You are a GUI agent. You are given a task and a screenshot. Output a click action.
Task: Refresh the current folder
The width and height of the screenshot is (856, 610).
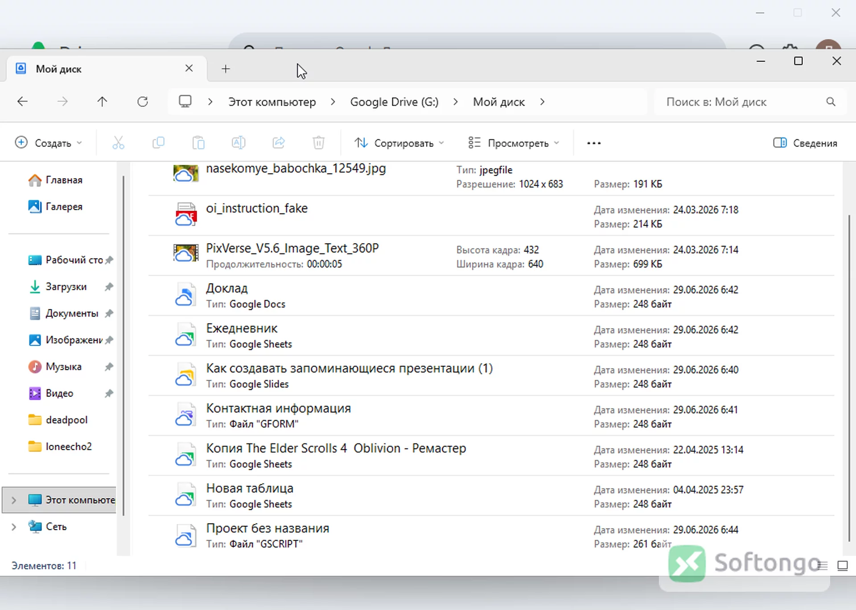coord(143,102)
